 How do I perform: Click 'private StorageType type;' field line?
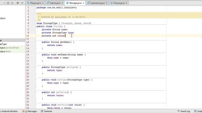coord(58,33)
